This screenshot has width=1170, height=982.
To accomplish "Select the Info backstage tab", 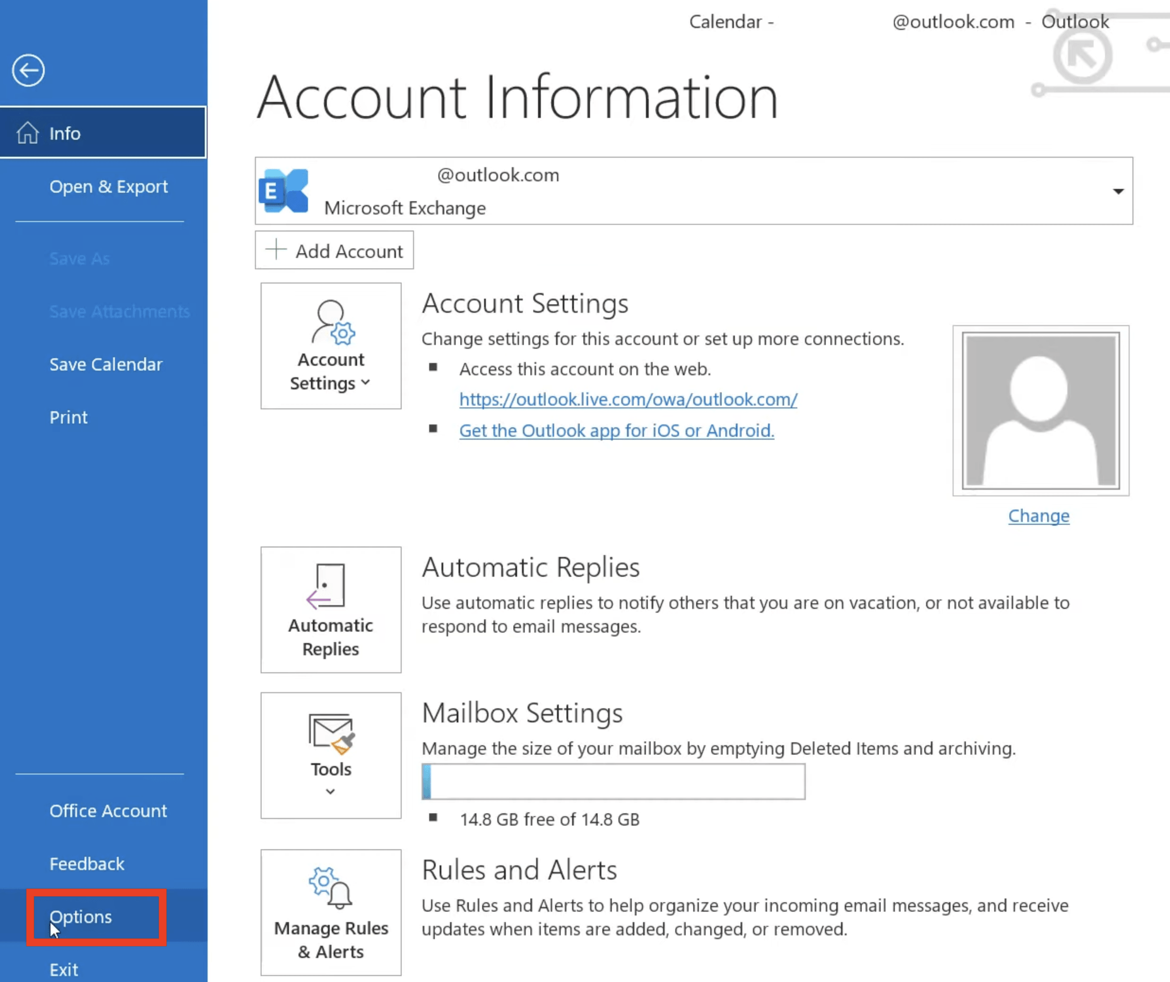I will coord(103,132).
